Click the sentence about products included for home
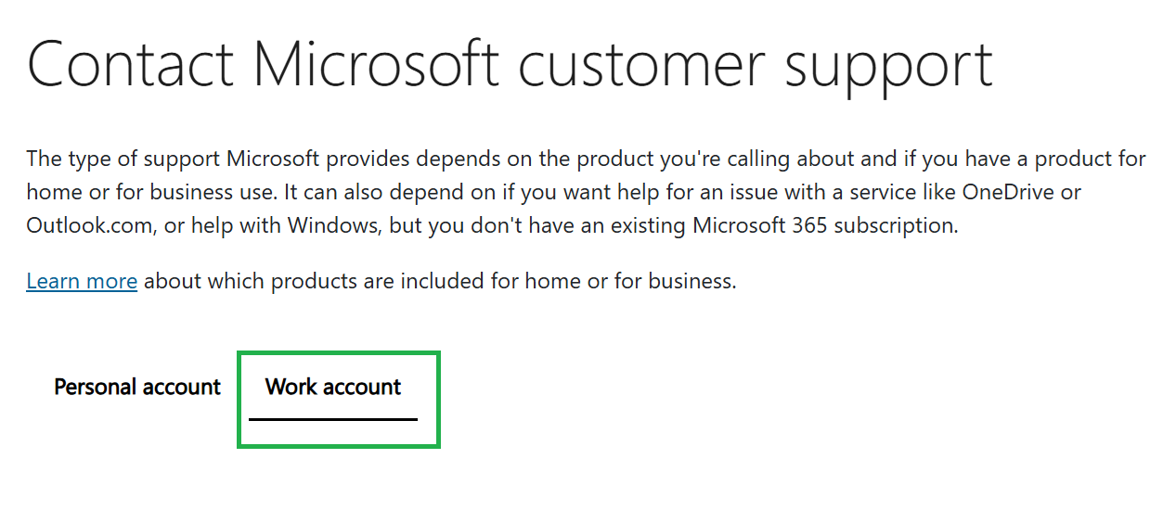Screen dimensions: 1163x510 381,281
